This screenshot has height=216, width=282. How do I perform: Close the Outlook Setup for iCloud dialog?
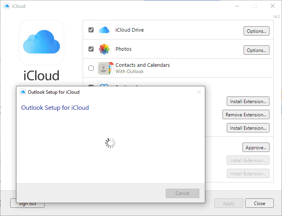click(199, 92)
